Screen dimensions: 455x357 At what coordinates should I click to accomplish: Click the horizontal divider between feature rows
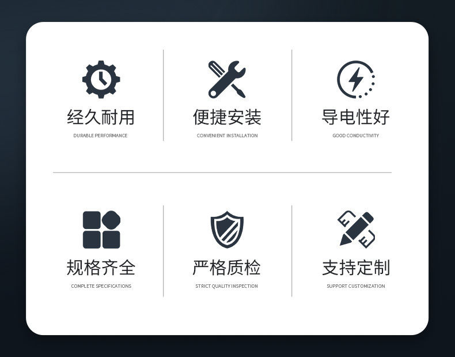tap(222, 172)
